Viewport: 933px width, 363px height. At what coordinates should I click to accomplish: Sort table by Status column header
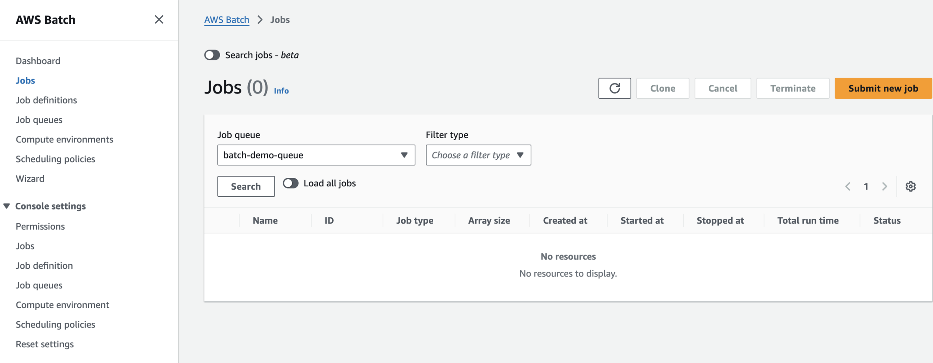(x=887, y=221)
